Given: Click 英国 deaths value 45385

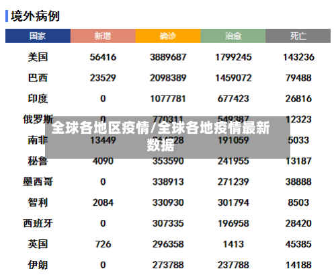Looking at the screenshot, I should point(298,244).
